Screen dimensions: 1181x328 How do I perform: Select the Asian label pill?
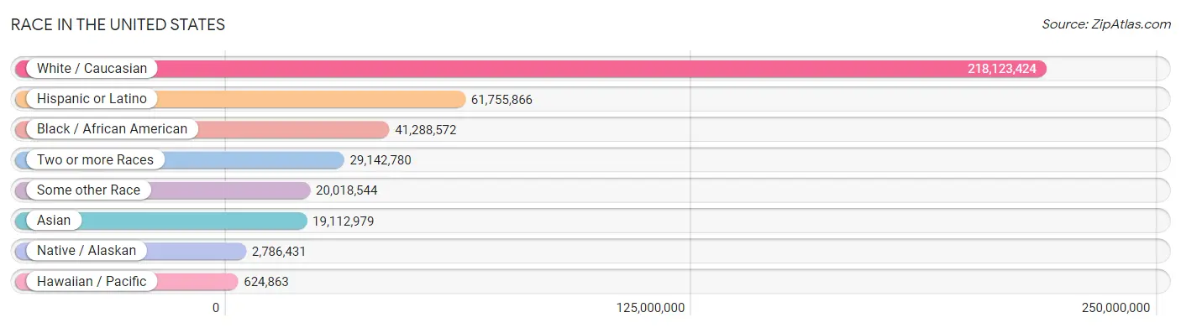tap(54, 221)
